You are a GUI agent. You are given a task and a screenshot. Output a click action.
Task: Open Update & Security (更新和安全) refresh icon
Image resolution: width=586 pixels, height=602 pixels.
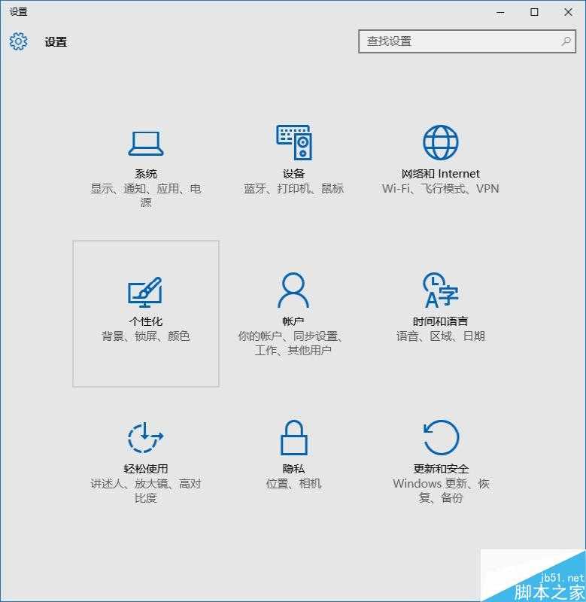pos(441,437)
